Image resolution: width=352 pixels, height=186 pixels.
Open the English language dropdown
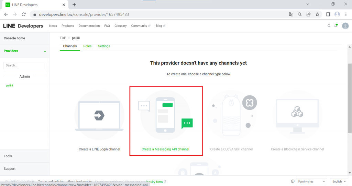click(339, 182)
